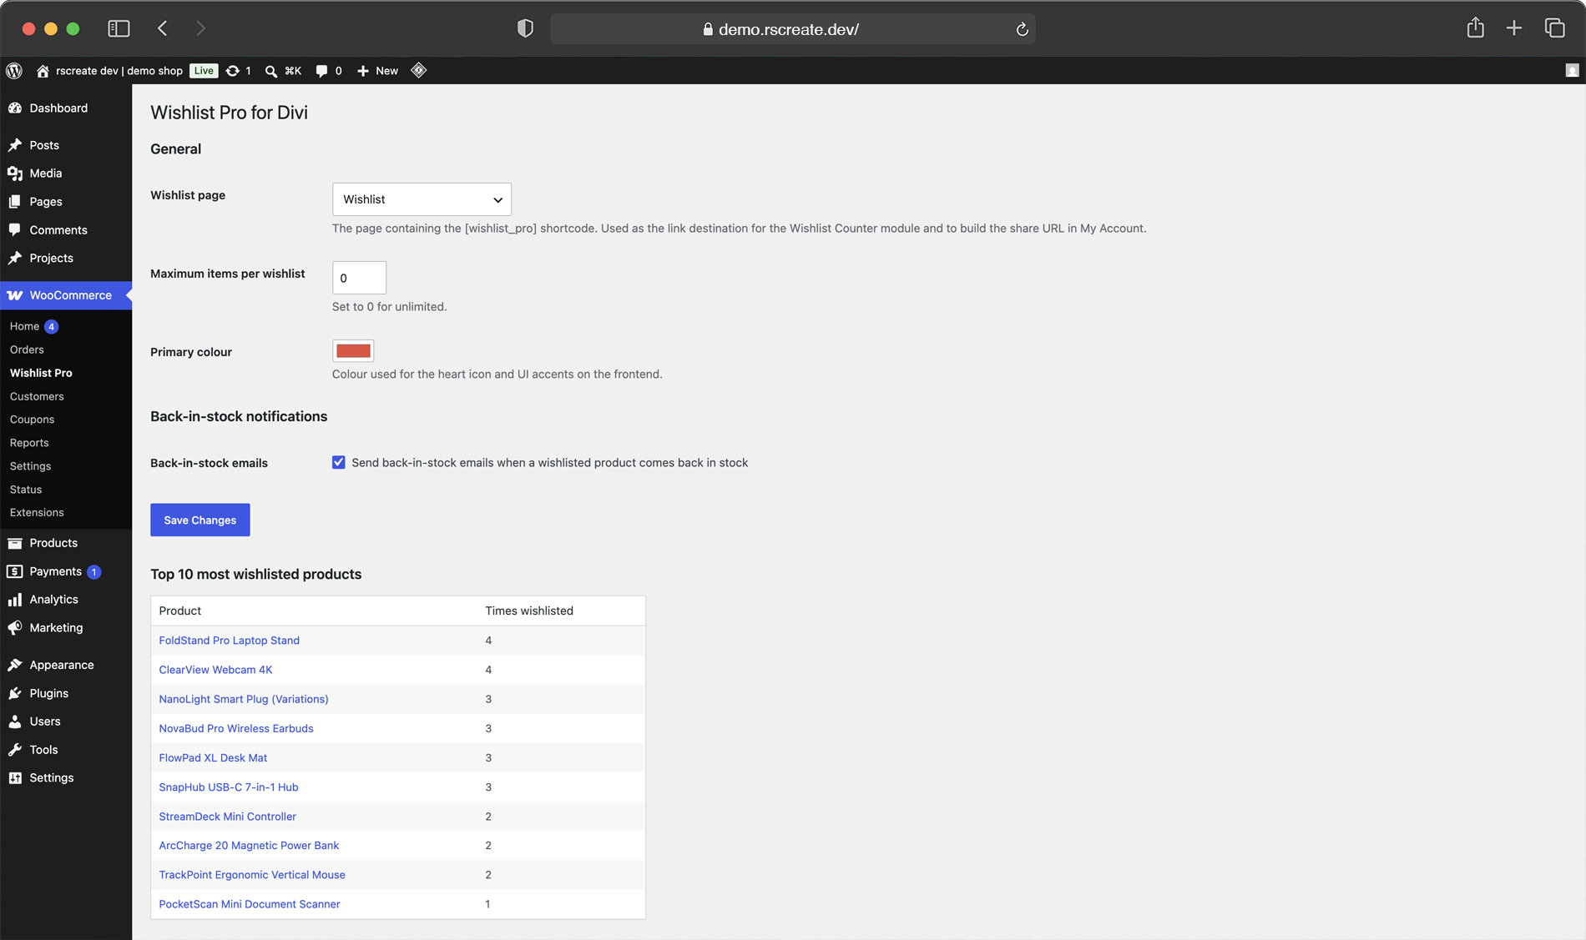1586x940 pixels.
Task: Open the FoldStand Pro Laptop Stand link
Action: [x=229, y=641]
